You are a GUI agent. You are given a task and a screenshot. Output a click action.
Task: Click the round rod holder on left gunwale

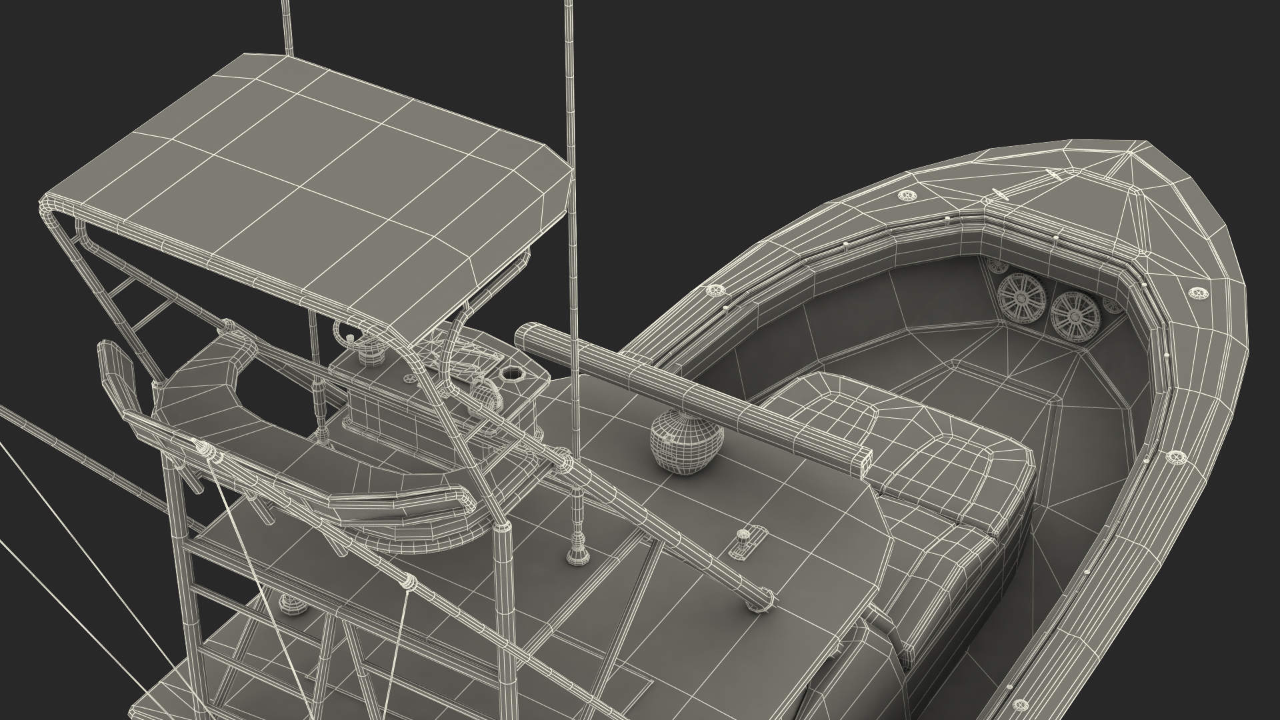pyautogui.click(x=717, y=291)
